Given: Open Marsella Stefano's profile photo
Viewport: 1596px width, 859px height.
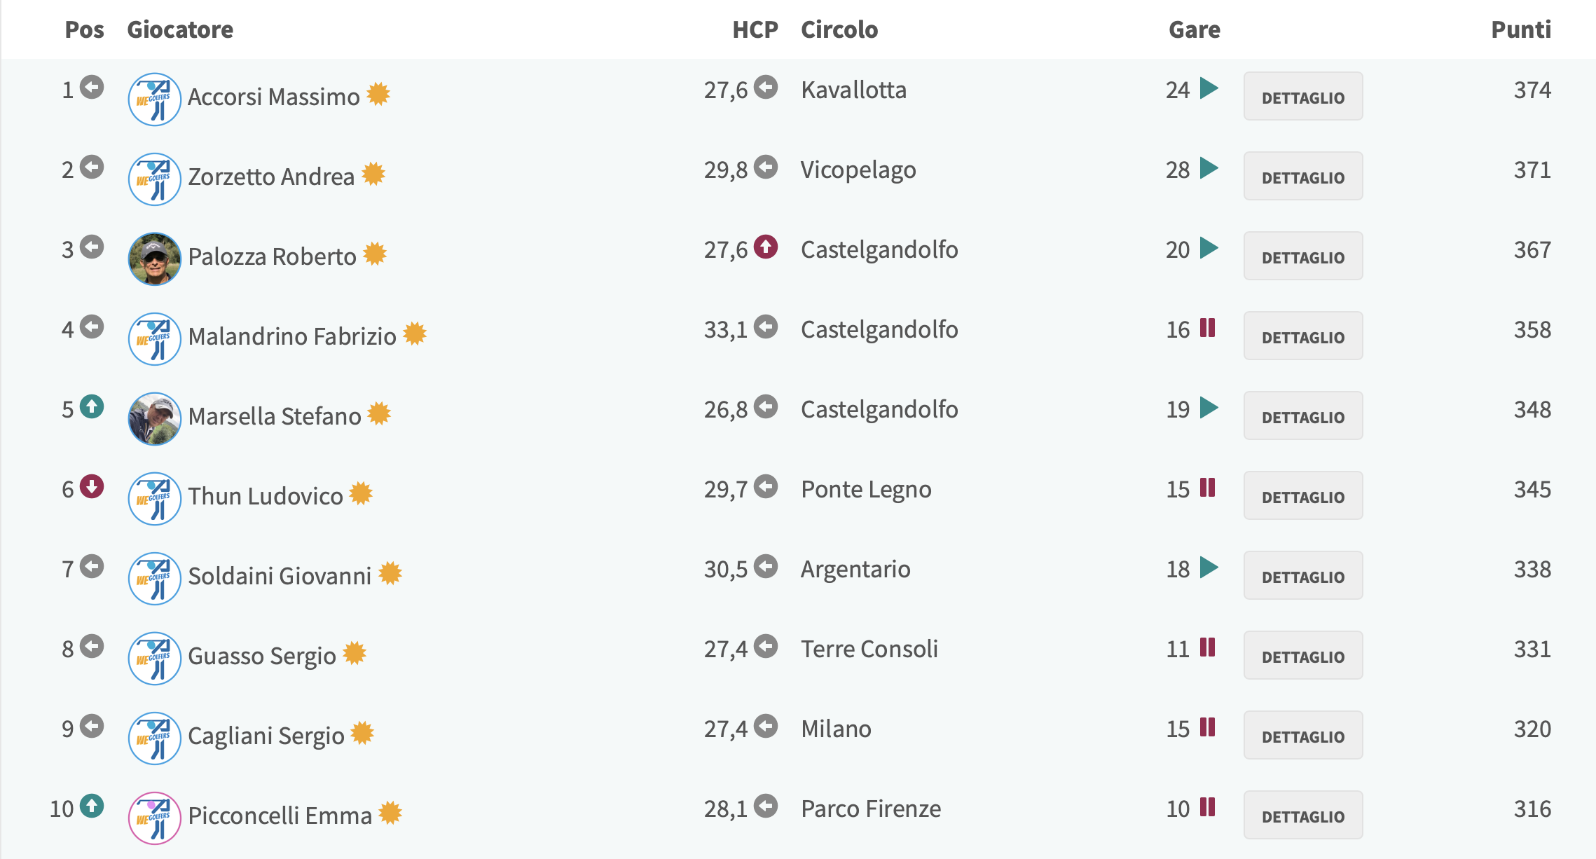Looking at the screenshot, I should pyautogui.click(x=155, y=418).
